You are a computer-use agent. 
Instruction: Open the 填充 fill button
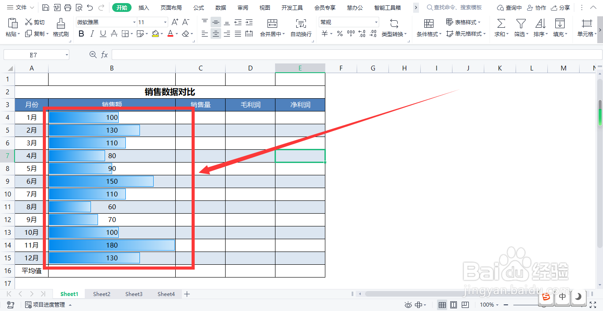[x=560, y=27]
